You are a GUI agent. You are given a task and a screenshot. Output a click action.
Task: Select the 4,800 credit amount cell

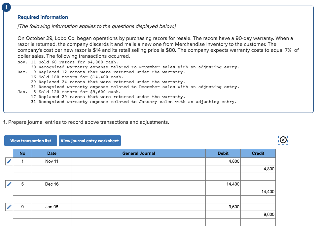pos(258,169)
